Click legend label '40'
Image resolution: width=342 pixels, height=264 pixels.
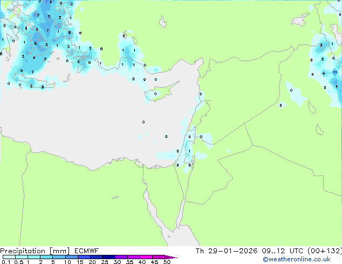click(142, 262)
